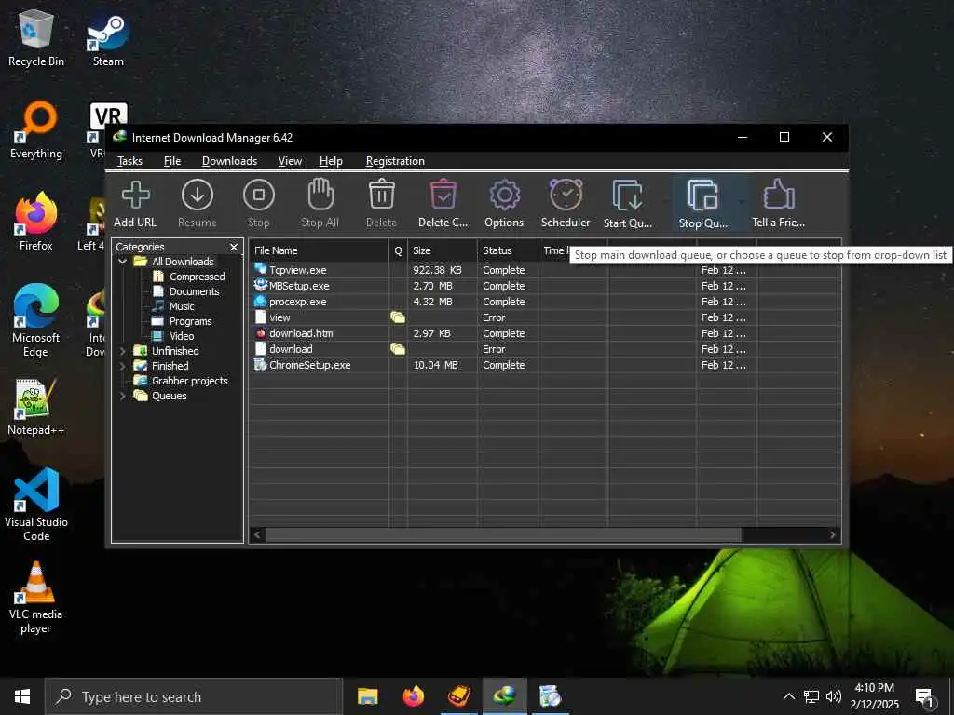Screen dimensions: 954x715
Task: Open the Windows Start button
Action: (x=22, y=696)
